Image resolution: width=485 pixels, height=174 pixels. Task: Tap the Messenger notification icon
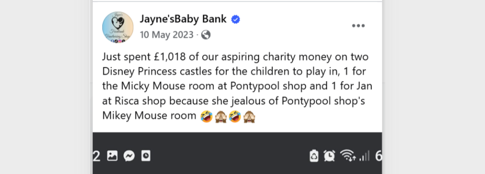tap(129, 156)
